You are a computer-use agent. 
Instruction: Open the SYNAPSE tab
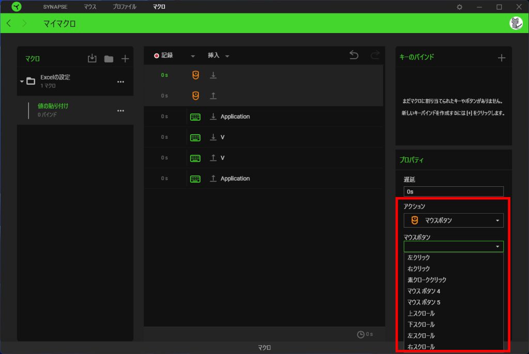[x=55, y=7]
